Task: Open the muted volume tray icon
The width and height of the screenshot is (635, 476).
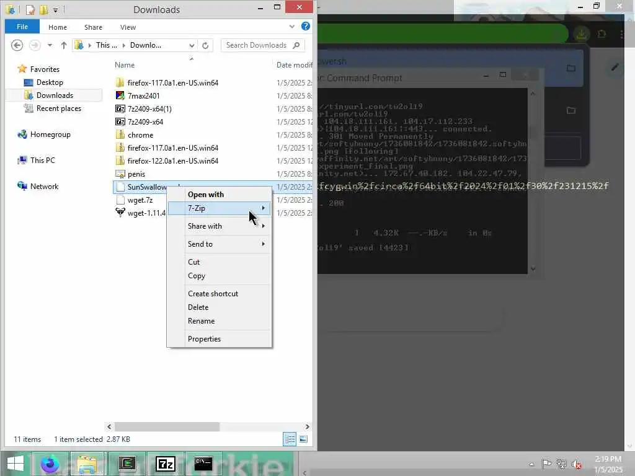Action: pyautogui.click(x=577, y=464)
